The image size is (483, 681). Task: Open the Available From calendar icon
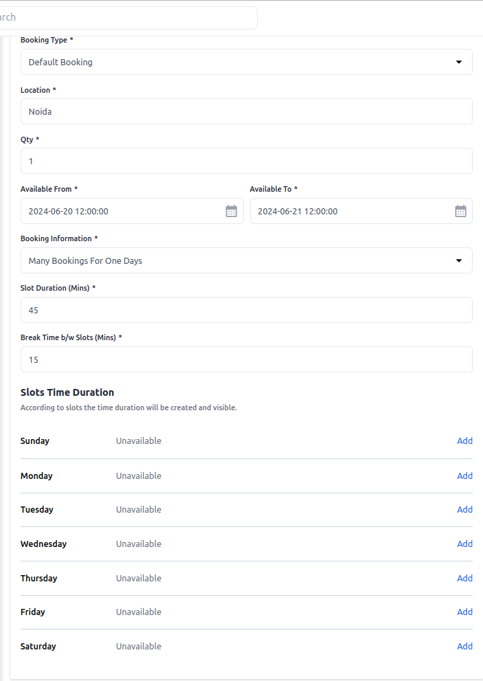232,211
